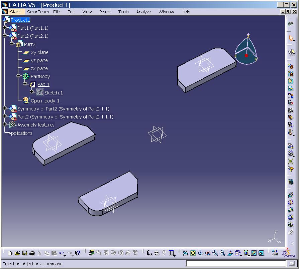
Task: Open the Window menu
Action: tap(166, 12)
